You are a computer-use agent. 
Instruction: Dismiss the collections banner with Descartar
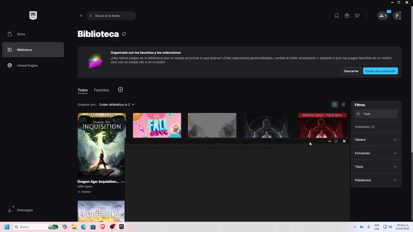pos(351,71)
